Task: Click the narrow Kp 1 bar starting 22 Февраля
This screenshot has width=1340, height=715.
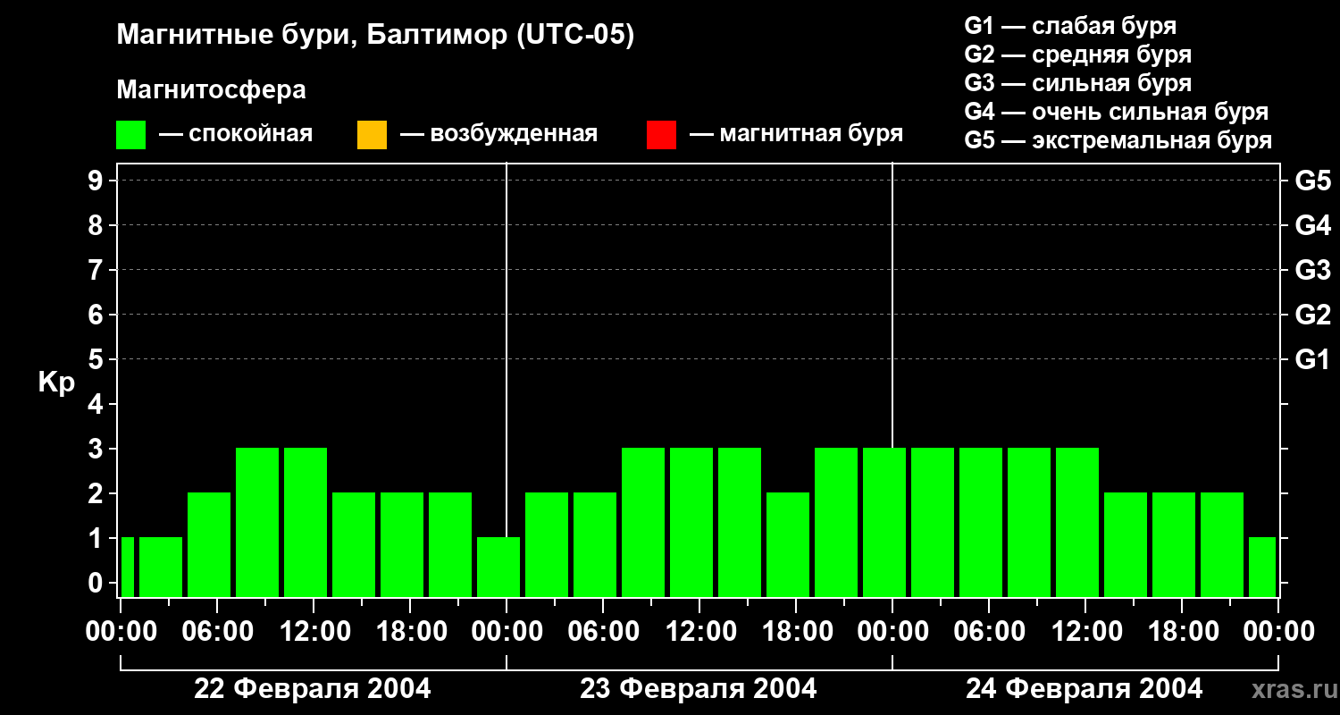Action: [128, 567]
